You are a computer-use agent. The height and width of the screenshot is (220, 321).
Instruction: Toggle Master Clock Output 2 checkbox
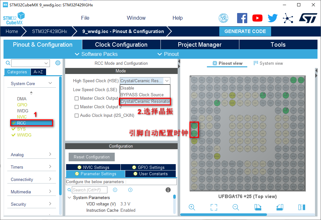tap(77, 107)
